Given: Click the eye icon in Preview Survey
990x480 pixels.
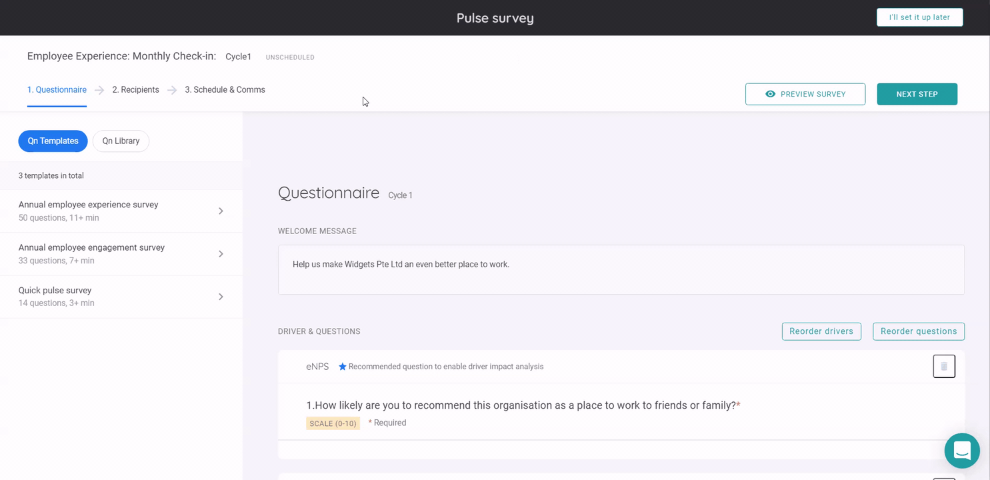Looking at the screenshot, I should click(769, 94).
